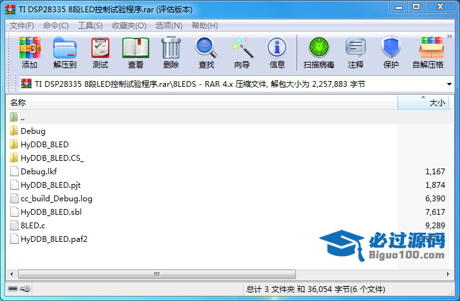Open the Favorites (收藏夹) menu
460x301 pixels.
pyautogui.click(x=129, y=26)
